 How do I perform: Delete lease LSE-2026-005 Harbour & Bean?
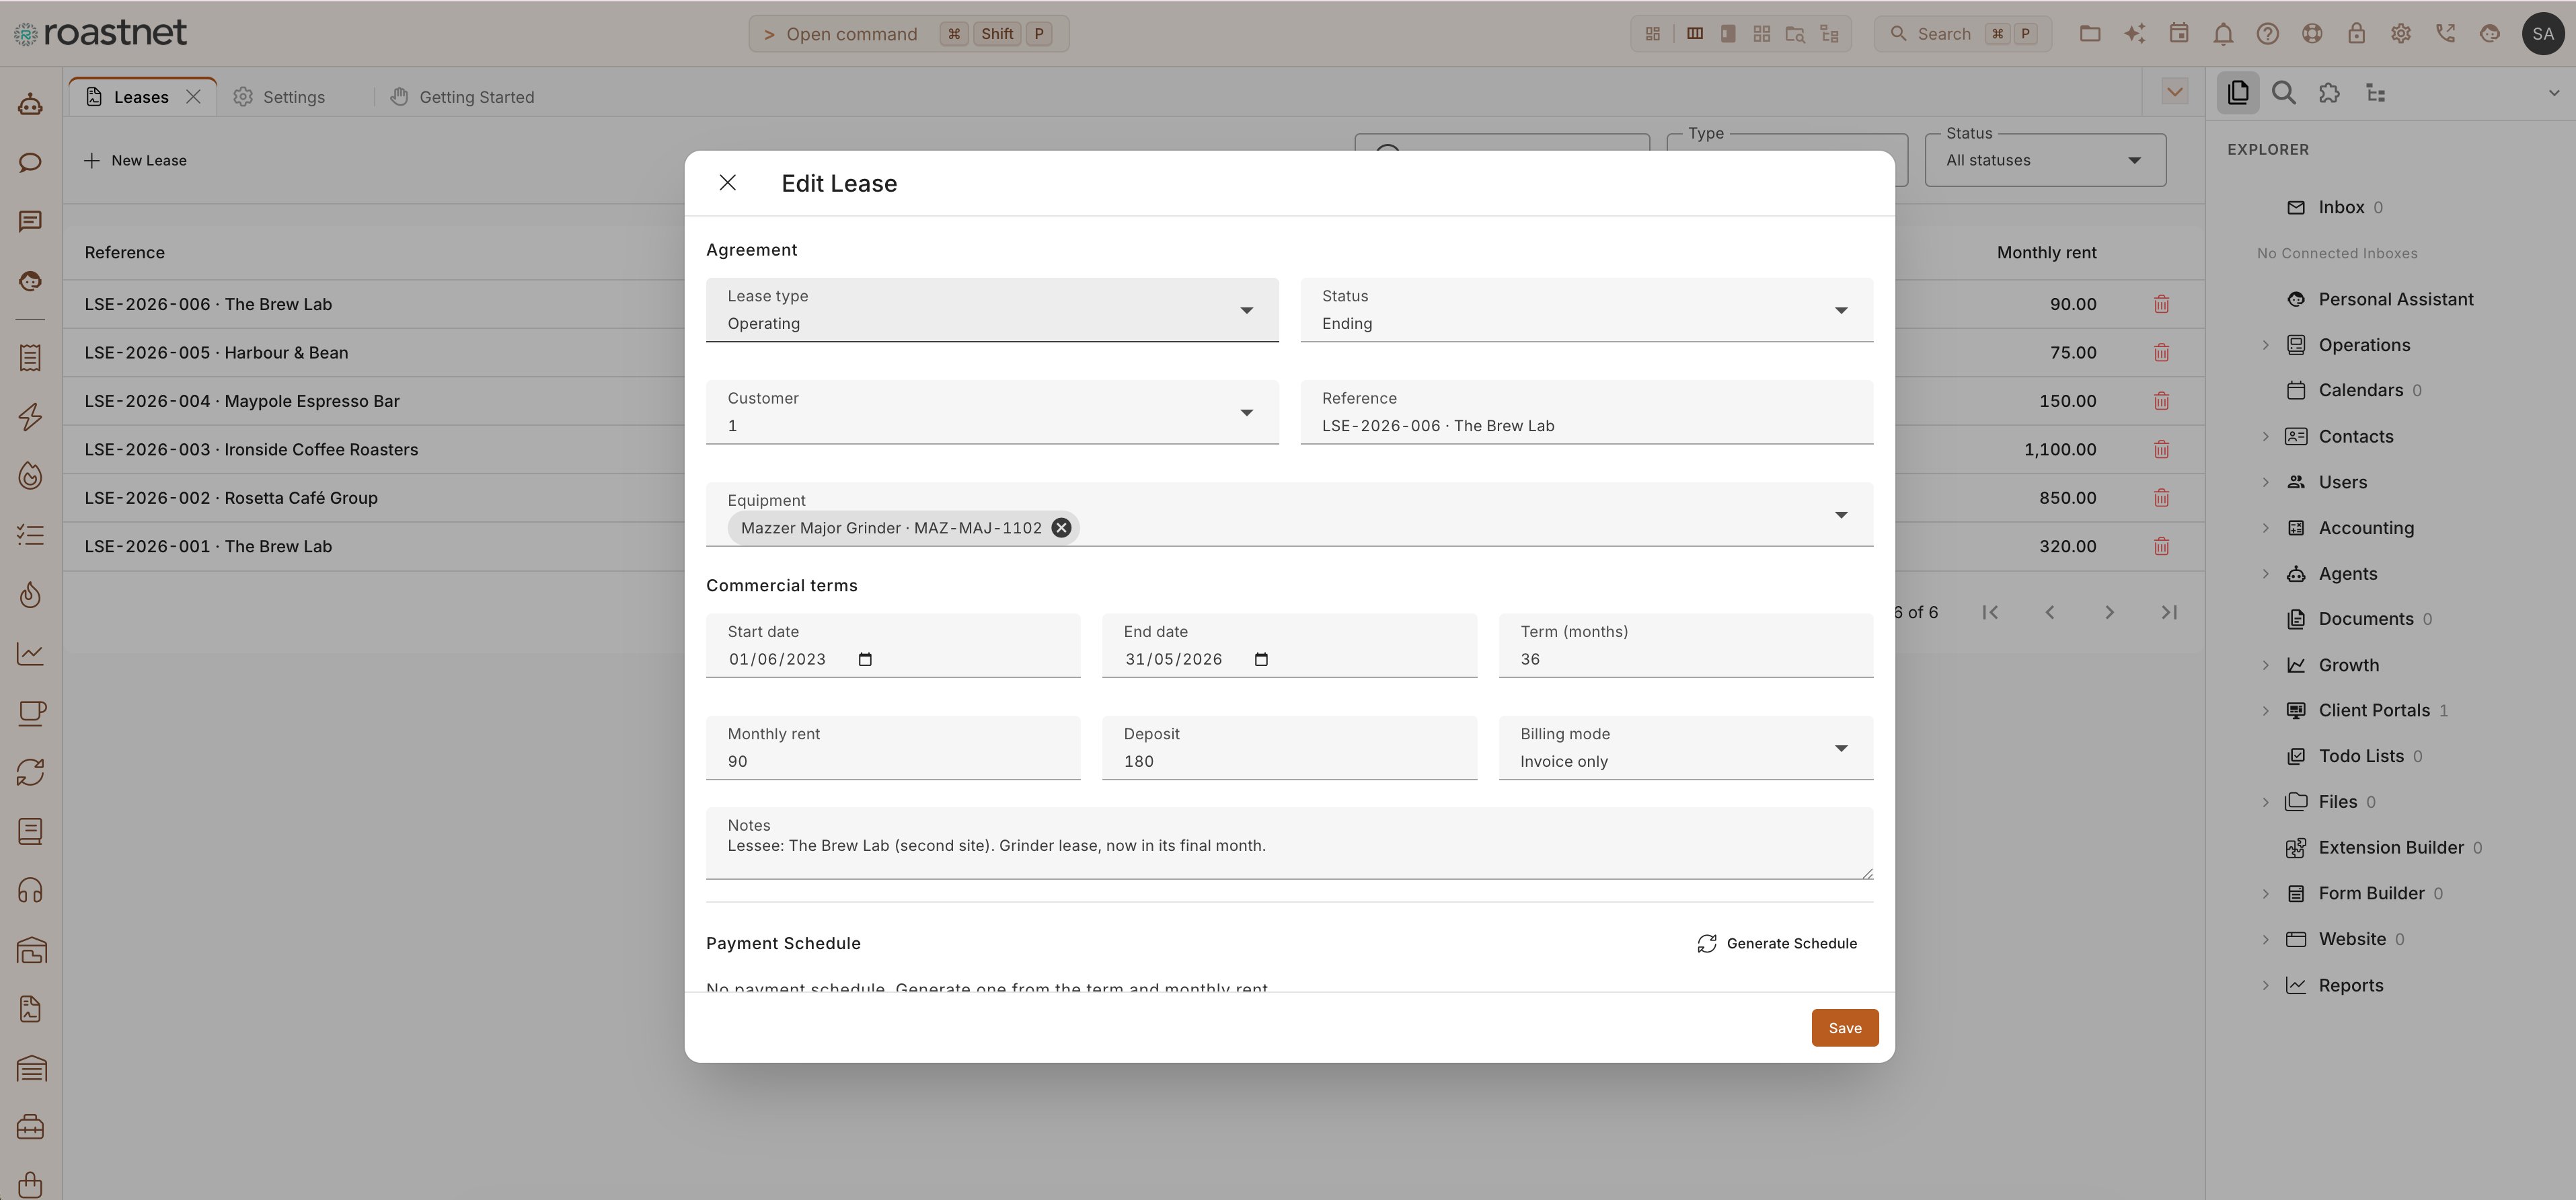tap(2161, 352)
